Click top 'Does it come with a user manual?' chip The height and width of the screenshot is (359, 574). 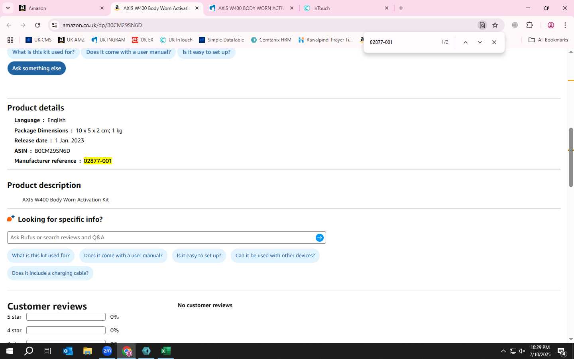click(x=128, y=52)
